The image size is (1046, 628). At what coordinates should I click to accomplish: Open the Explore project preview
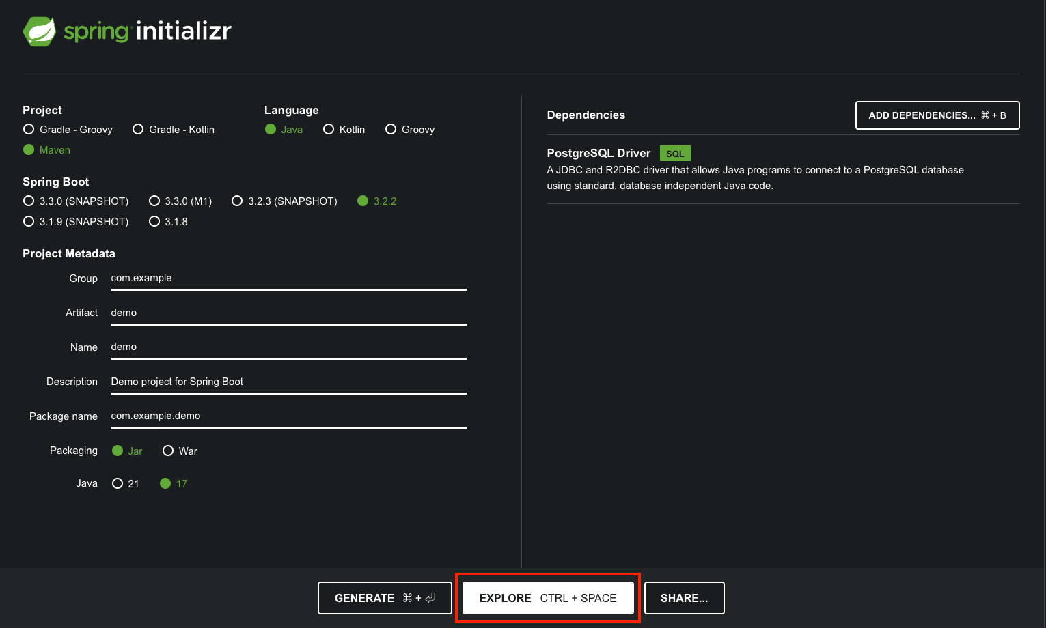click(x=547, y=597)
